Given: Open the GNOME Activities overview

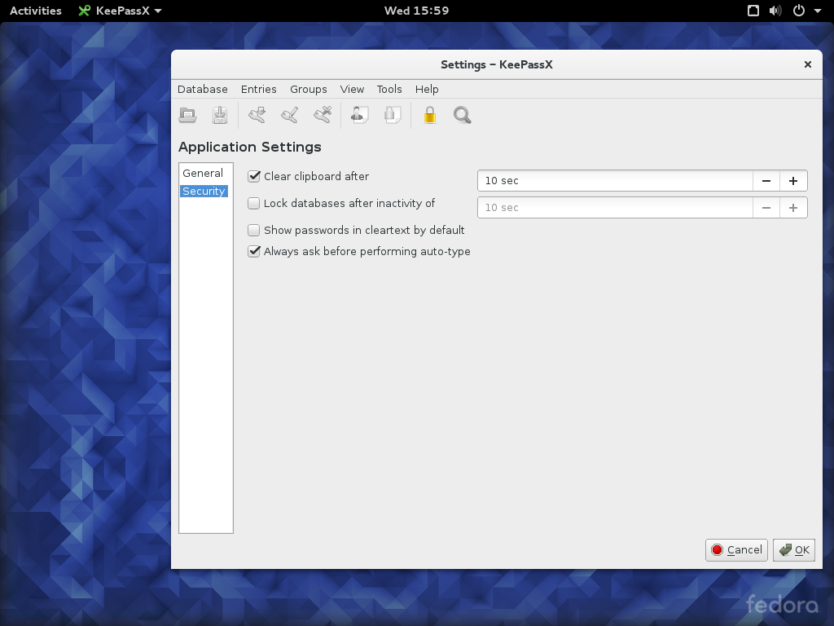Looking at the screenshot, I should (x=36, y=11).
